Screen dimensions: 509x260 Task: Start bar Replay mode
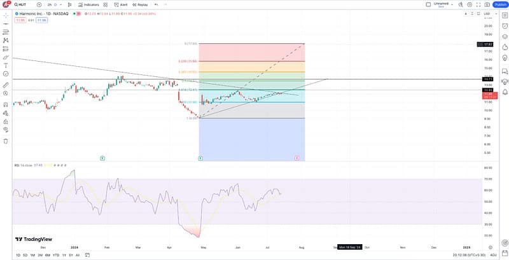pos(140,5)
